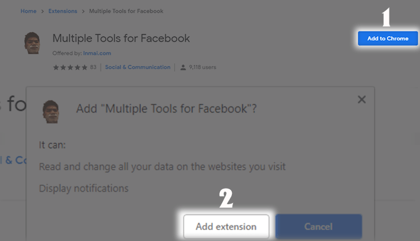Click the breadcrumb arrow after Extensions
The height and width of the screenshot is (241, 420).
tap(83, 12)
